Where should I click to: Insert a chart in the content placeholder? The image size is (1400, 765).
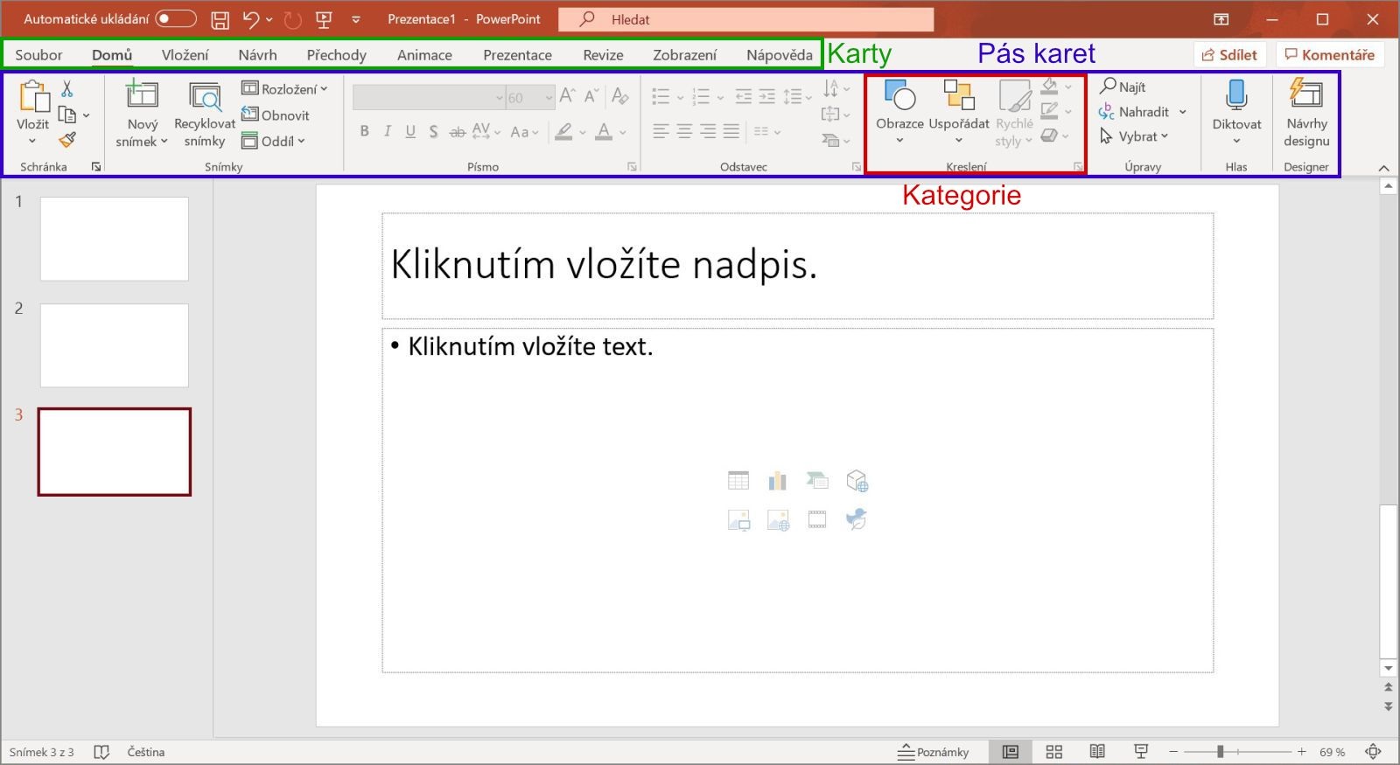point(777,480)
